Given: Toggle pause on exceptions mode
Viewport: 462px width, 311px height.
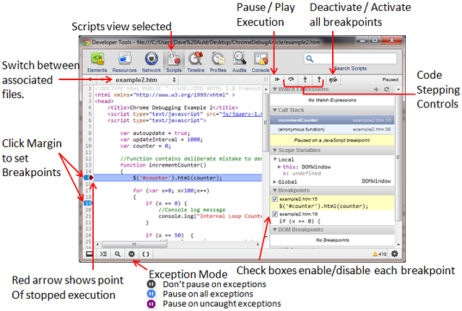Looking at the screenshot, I should (x=131, y=254).
